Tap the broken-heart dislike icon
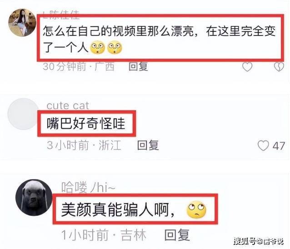Image resolution: width=290 pixels, height=249 pixels. pyautogui.click(x=279, y=67)
